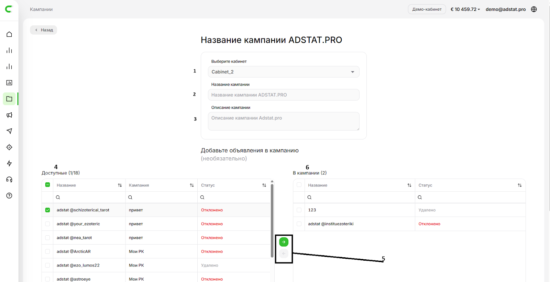Open the € 10 459.72 balance dropdown
This screenshot has height=282, width=550.
pos(465,9)
